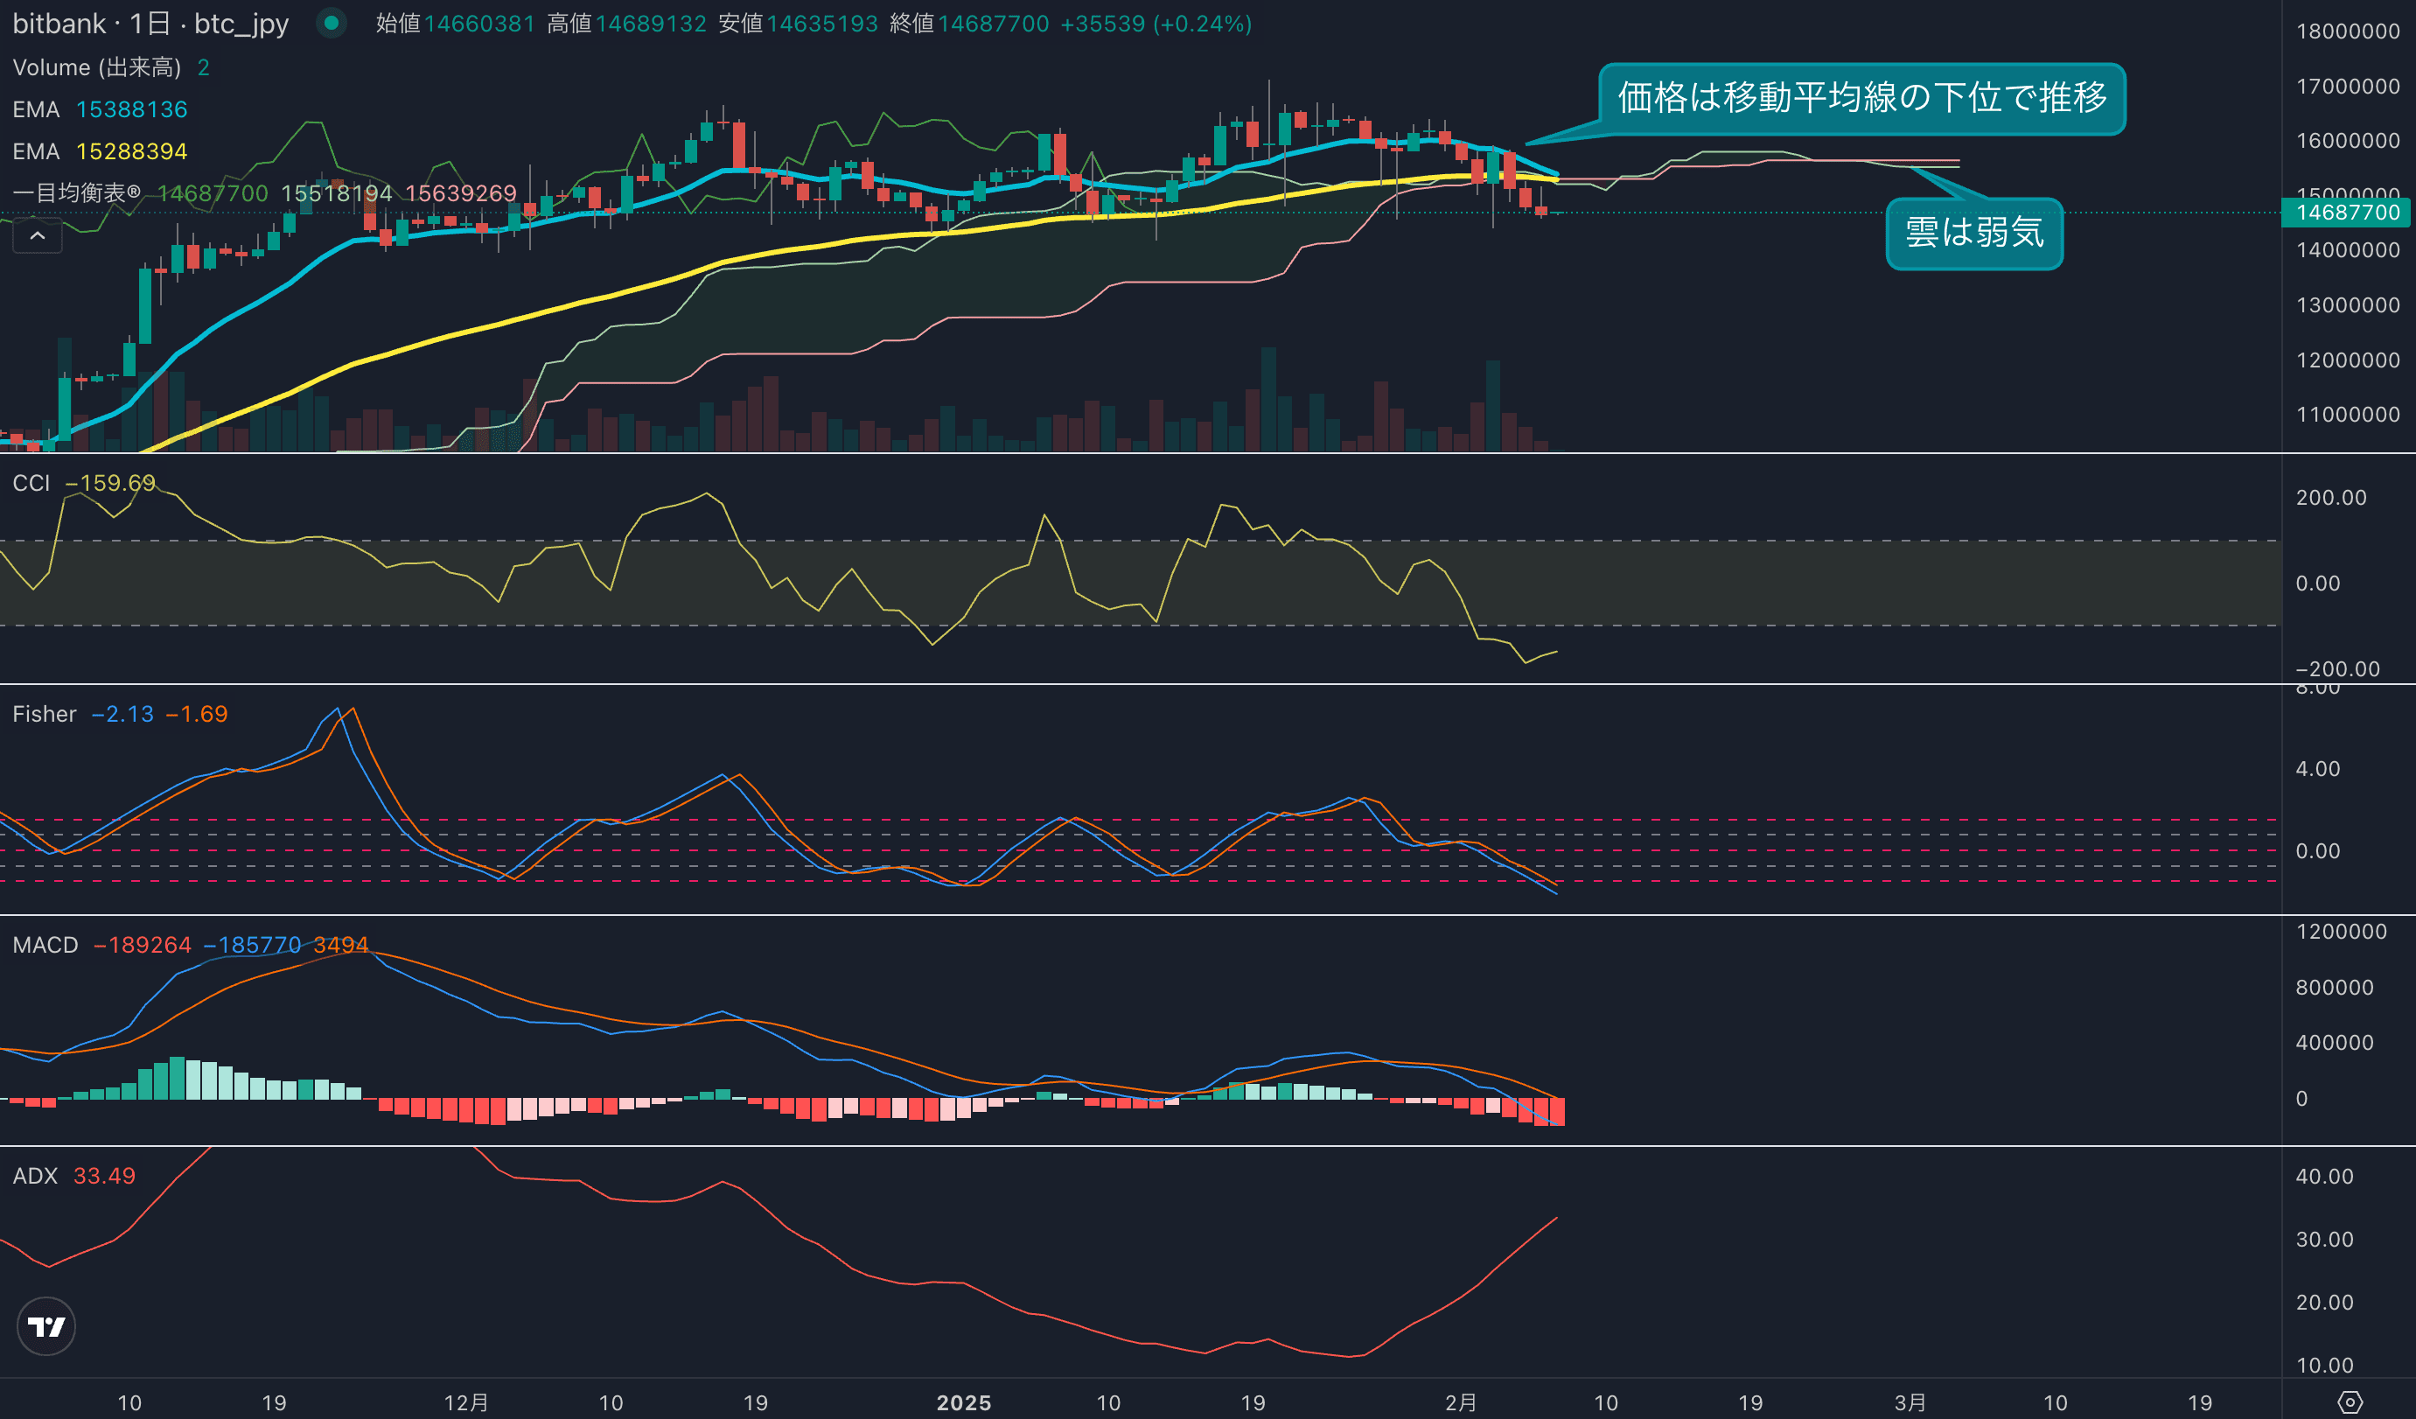Screen dimensions: 2416x1419
Task: Select the 雲は弱気 annotation callout
Action: coord(1973,233)
